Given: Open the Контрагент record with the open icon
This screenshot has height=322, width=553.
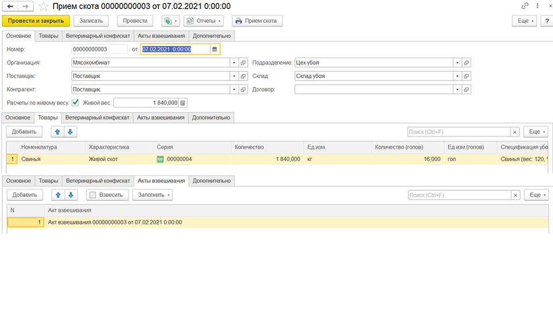Looking at the screenshot, I should coord(243,89).
